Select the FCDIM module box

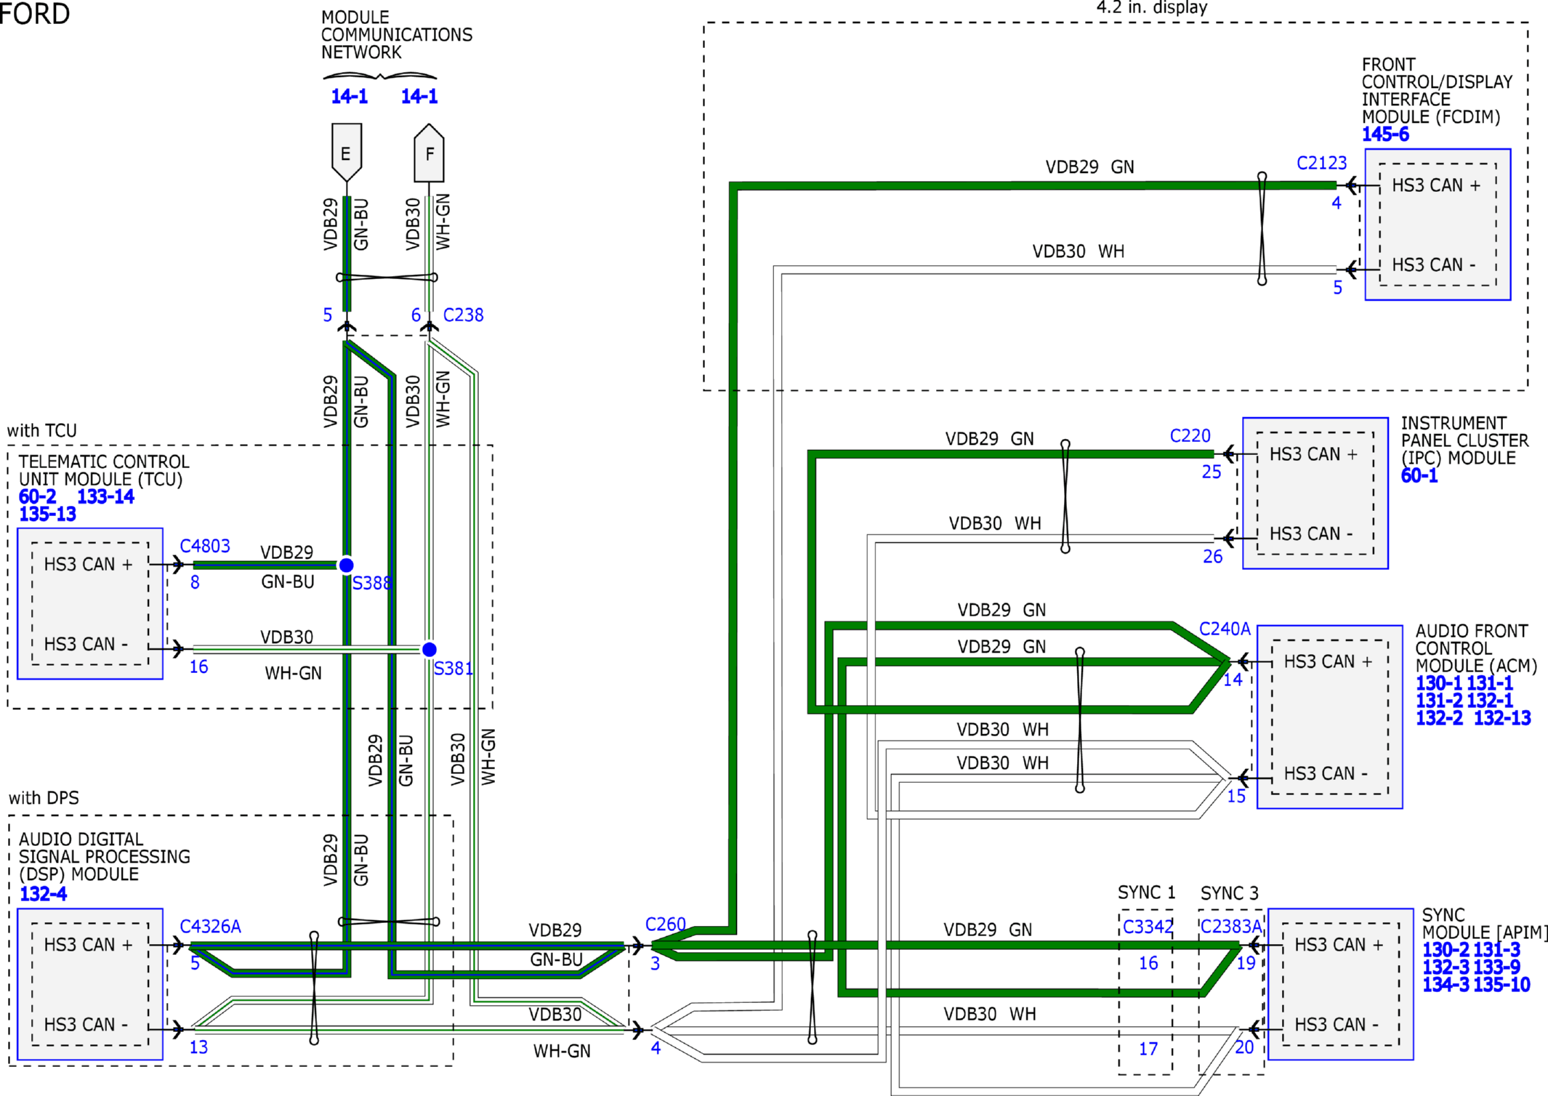click(1438, 225)
